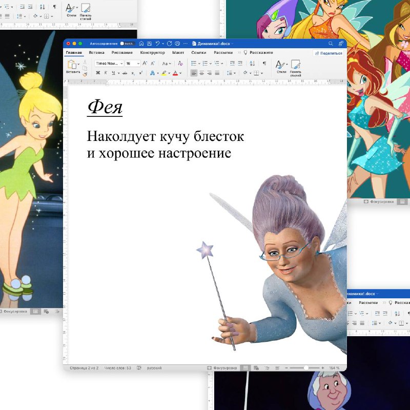Undo the last action in the front window

pyautogui.click(x=157, y=44)
